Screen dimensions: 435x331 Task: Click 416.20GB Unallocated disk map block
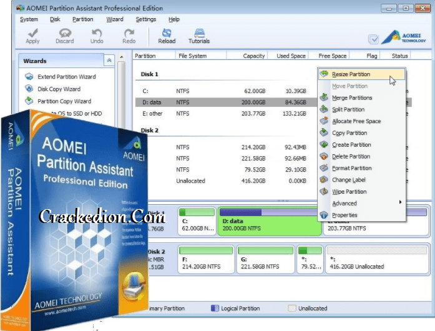(x=377, y=259)
